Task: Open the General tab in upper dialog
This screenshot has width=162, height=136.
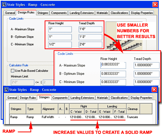Action: tap(10, 13)
